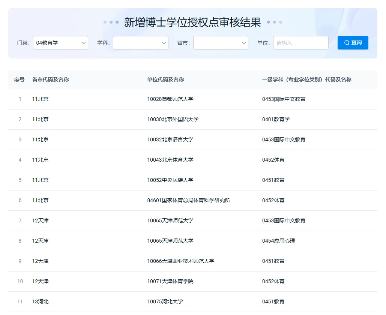Screen dimensions: 386x315
Task: Click the 10075河北大学 entry
Action: click(165, 302)
